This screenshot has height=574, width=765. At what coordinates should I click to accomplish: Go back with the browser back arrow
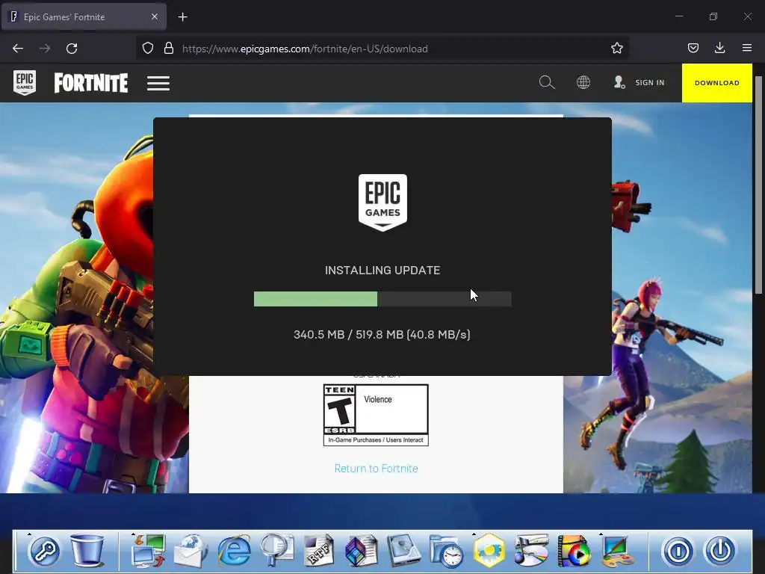(x=18, y=49)
